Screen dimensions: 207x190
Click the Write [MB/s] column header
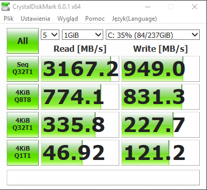[161, 49]
